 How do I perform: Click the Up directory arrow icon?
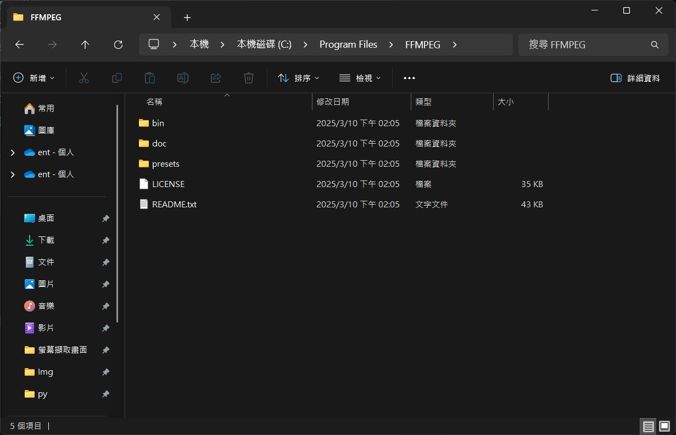85,45
